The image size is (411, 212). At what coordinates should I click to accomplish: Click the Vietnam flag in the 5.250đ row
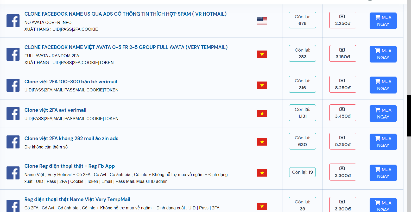pyautogui.click(x=262, y=142)
